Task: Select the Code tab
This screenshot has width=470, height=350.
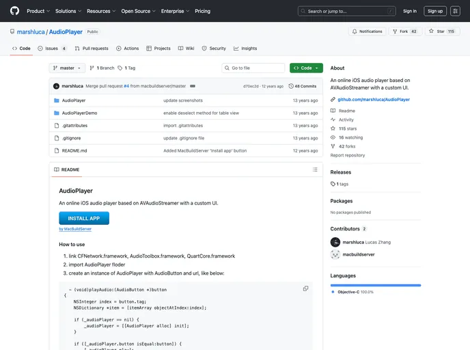Action: point(21,49)
